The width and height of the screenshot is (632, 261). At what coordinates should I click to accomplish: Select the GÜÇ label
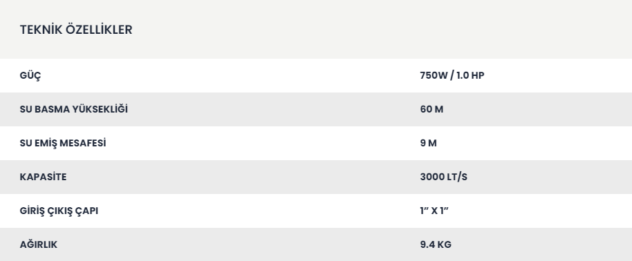point(30,76)
